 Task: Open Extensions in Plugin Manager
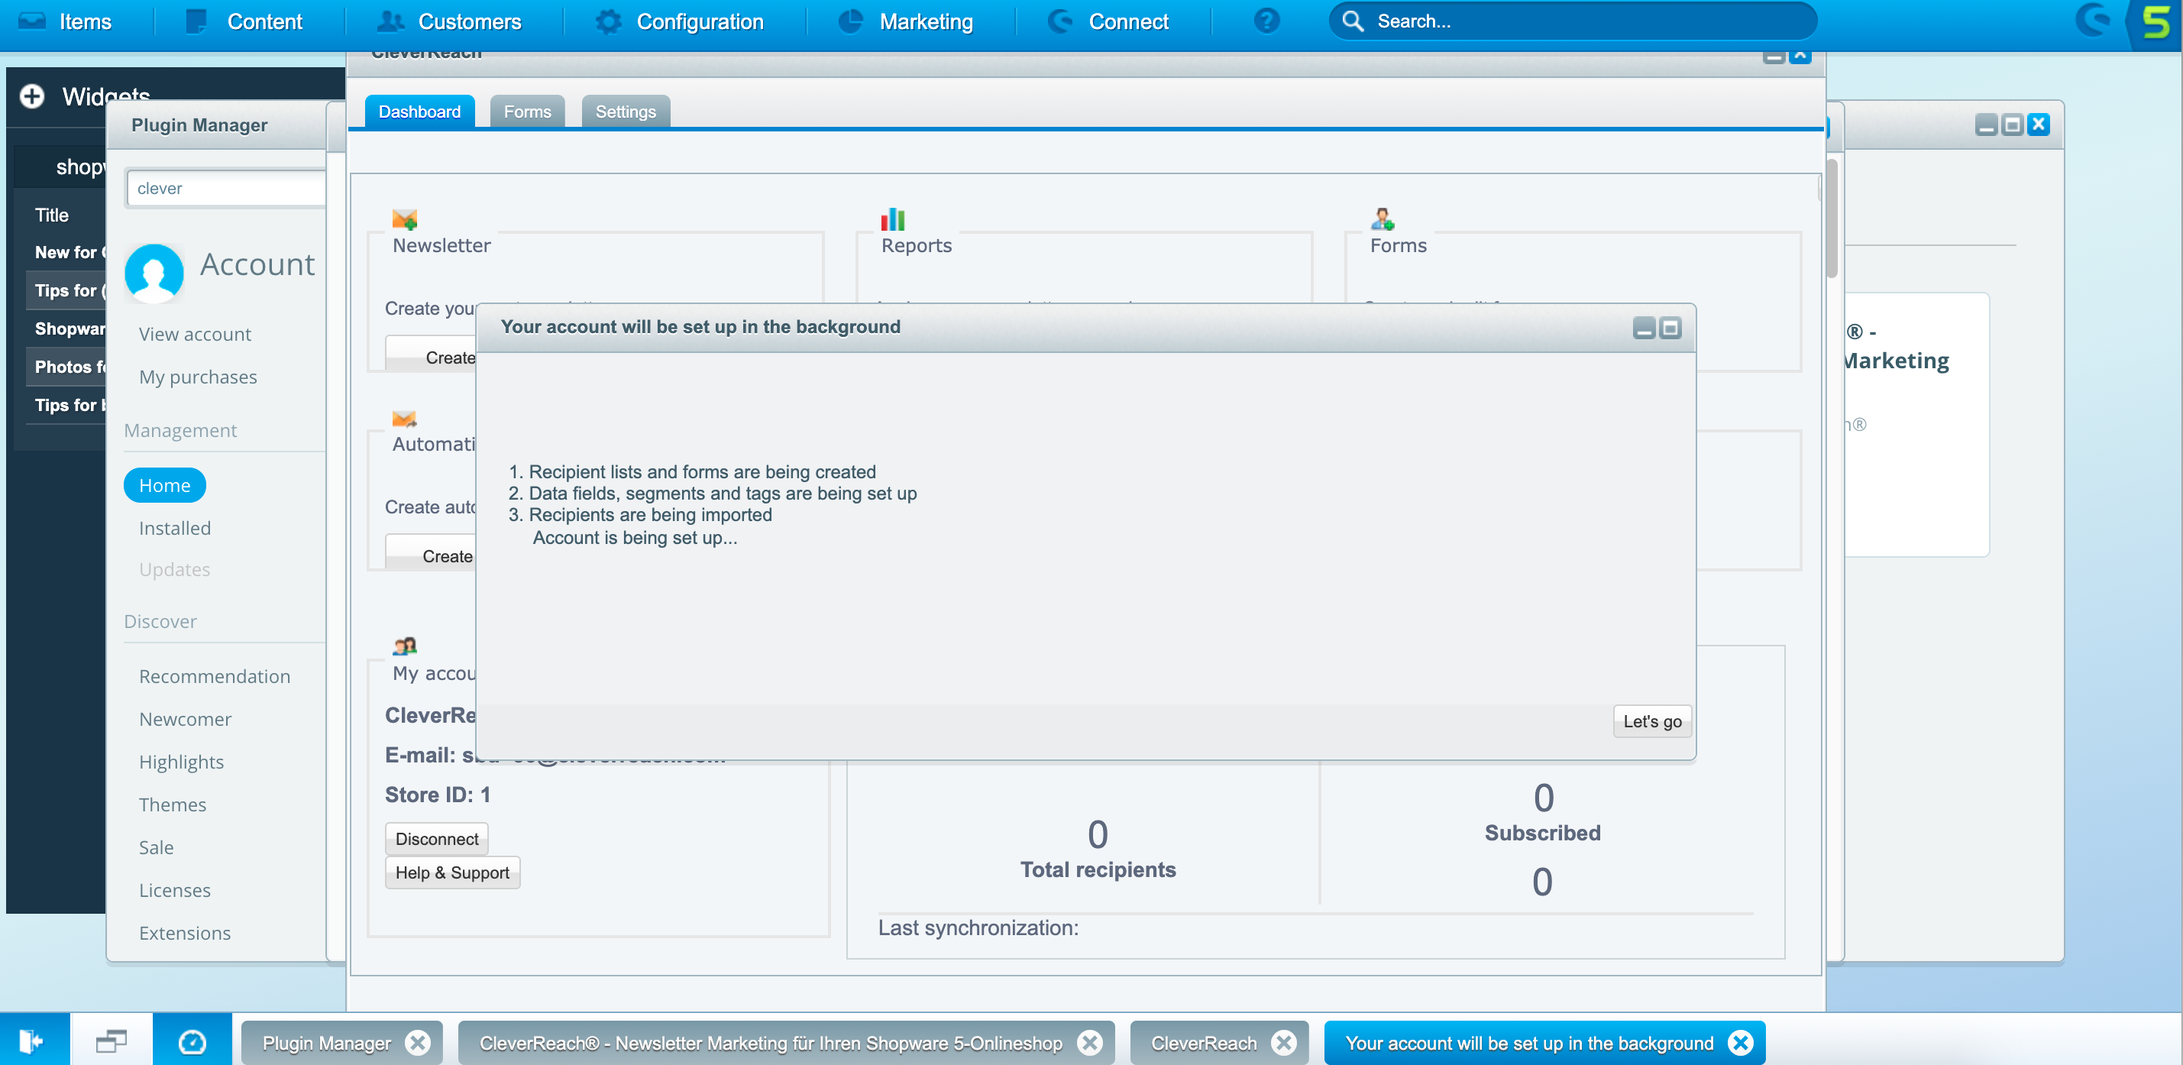pyautogui.click(x=185, y=933)
